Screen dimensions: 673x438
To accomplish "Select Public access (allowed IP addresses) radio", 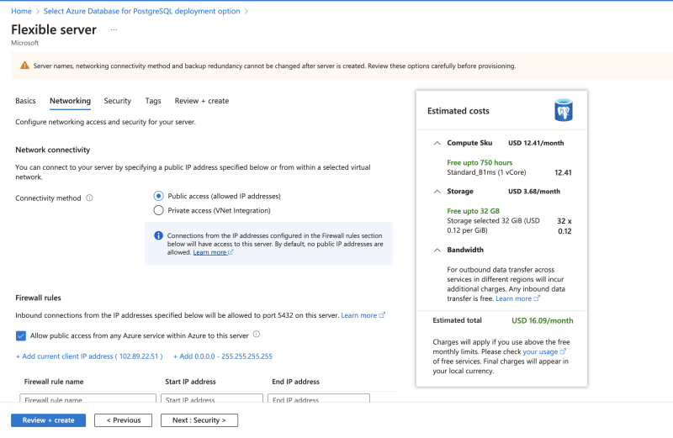I will (158, 196).
